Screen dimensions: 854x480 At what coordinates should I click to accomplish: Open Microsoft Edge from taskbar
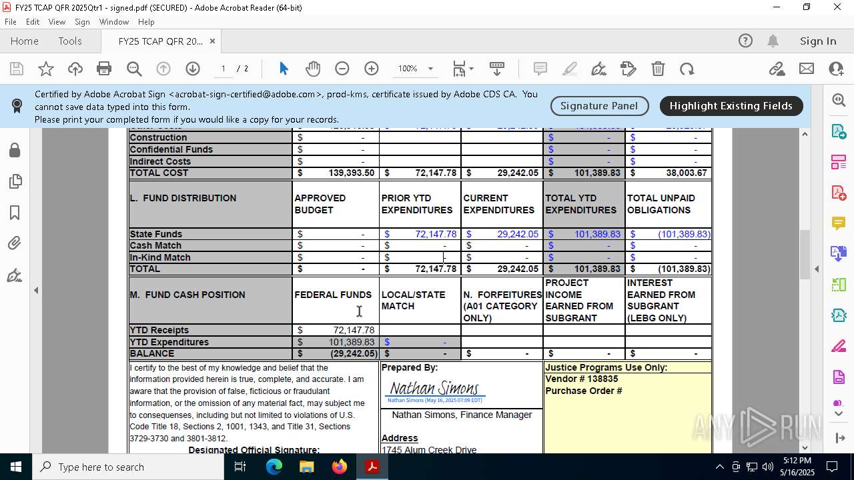[x=274, y=467]
